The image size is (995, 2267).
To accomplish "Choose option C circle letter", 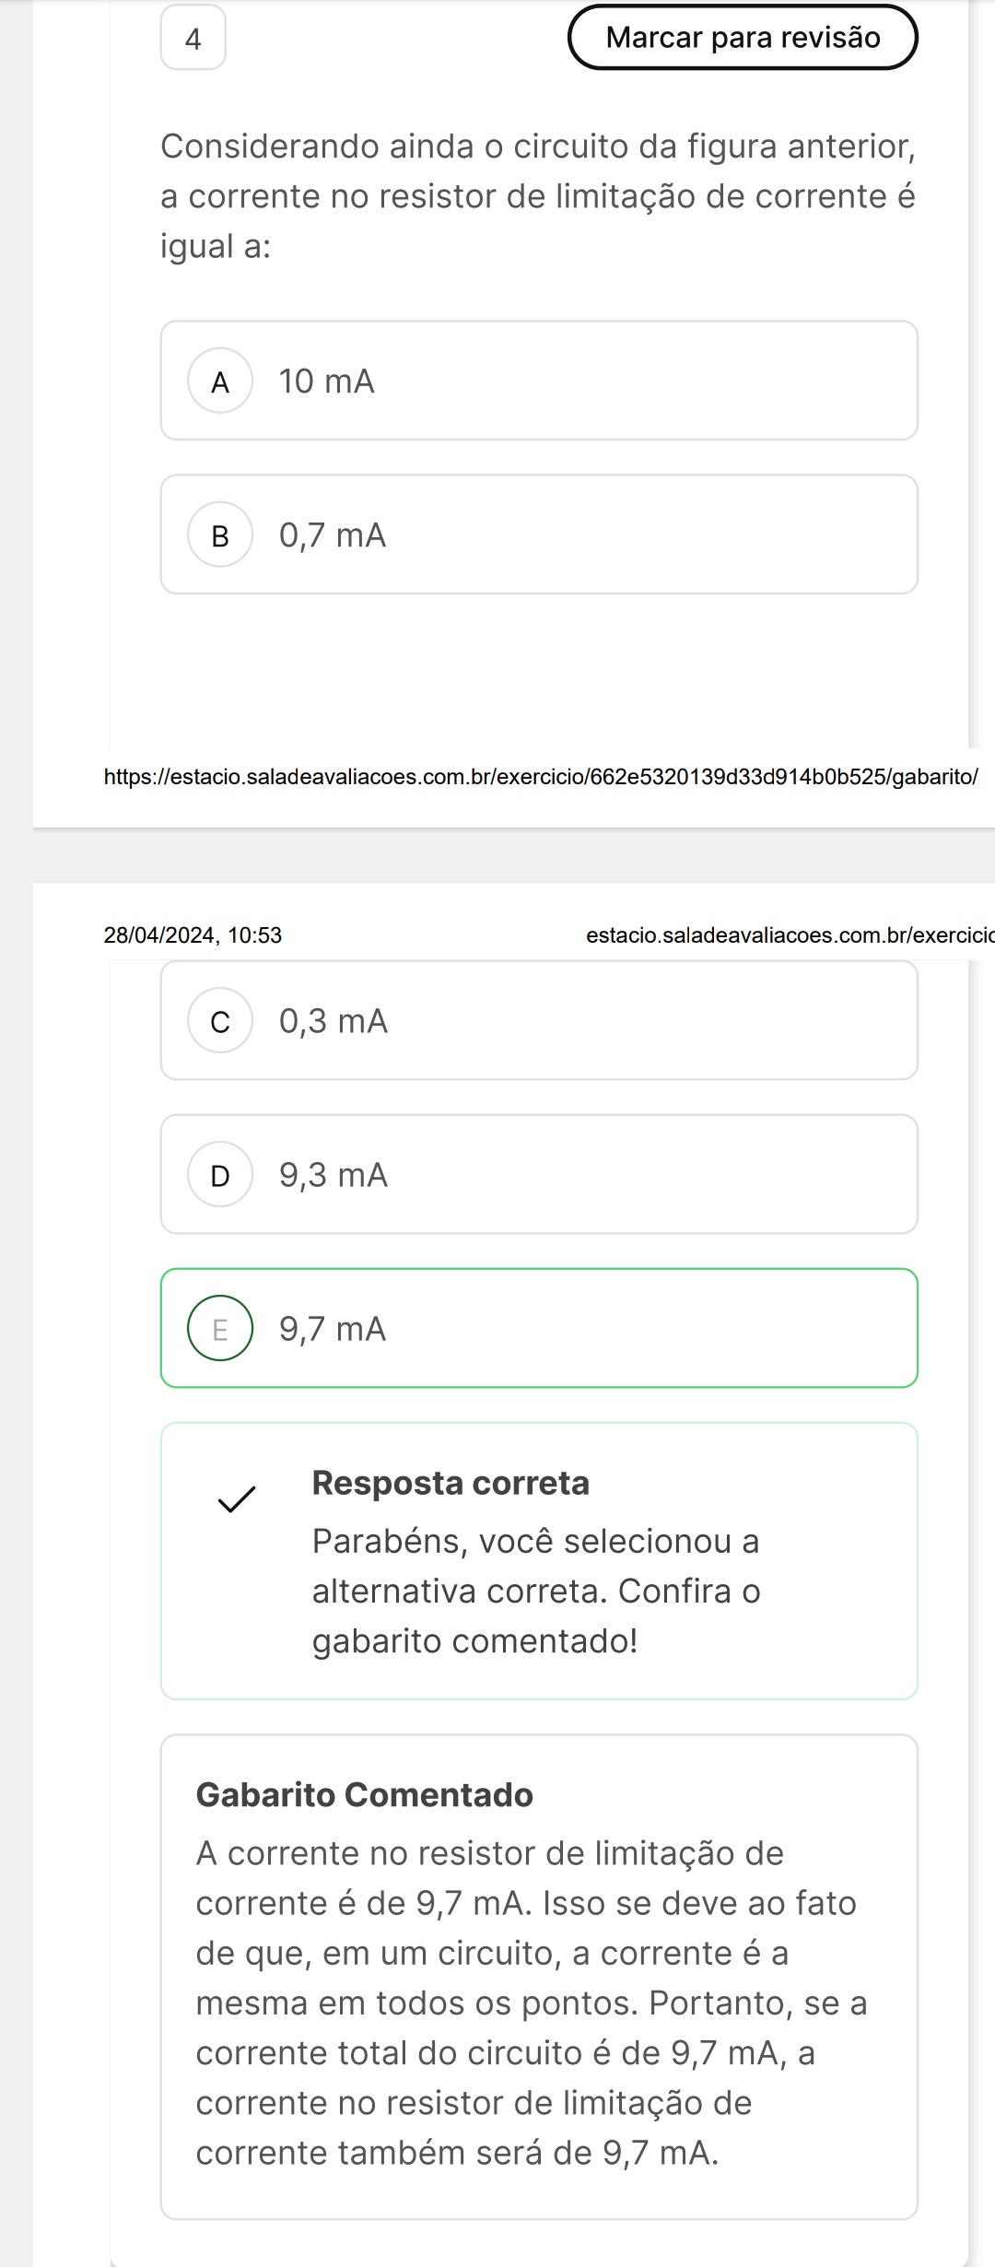I will tap(220, 1020).
